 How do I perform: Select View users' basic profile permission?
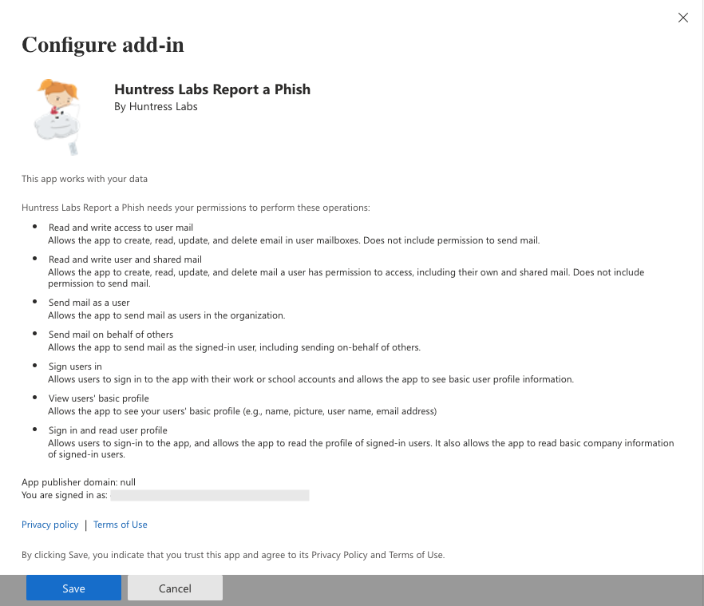[99, 398]
